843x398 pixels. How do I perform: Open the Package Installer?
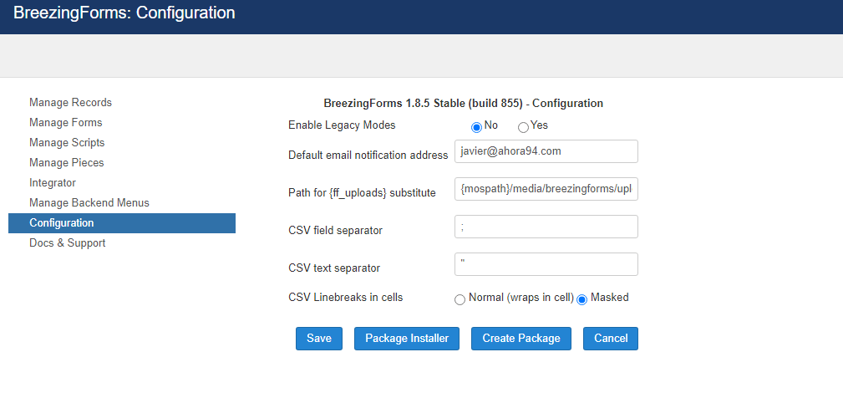[407, 339]
